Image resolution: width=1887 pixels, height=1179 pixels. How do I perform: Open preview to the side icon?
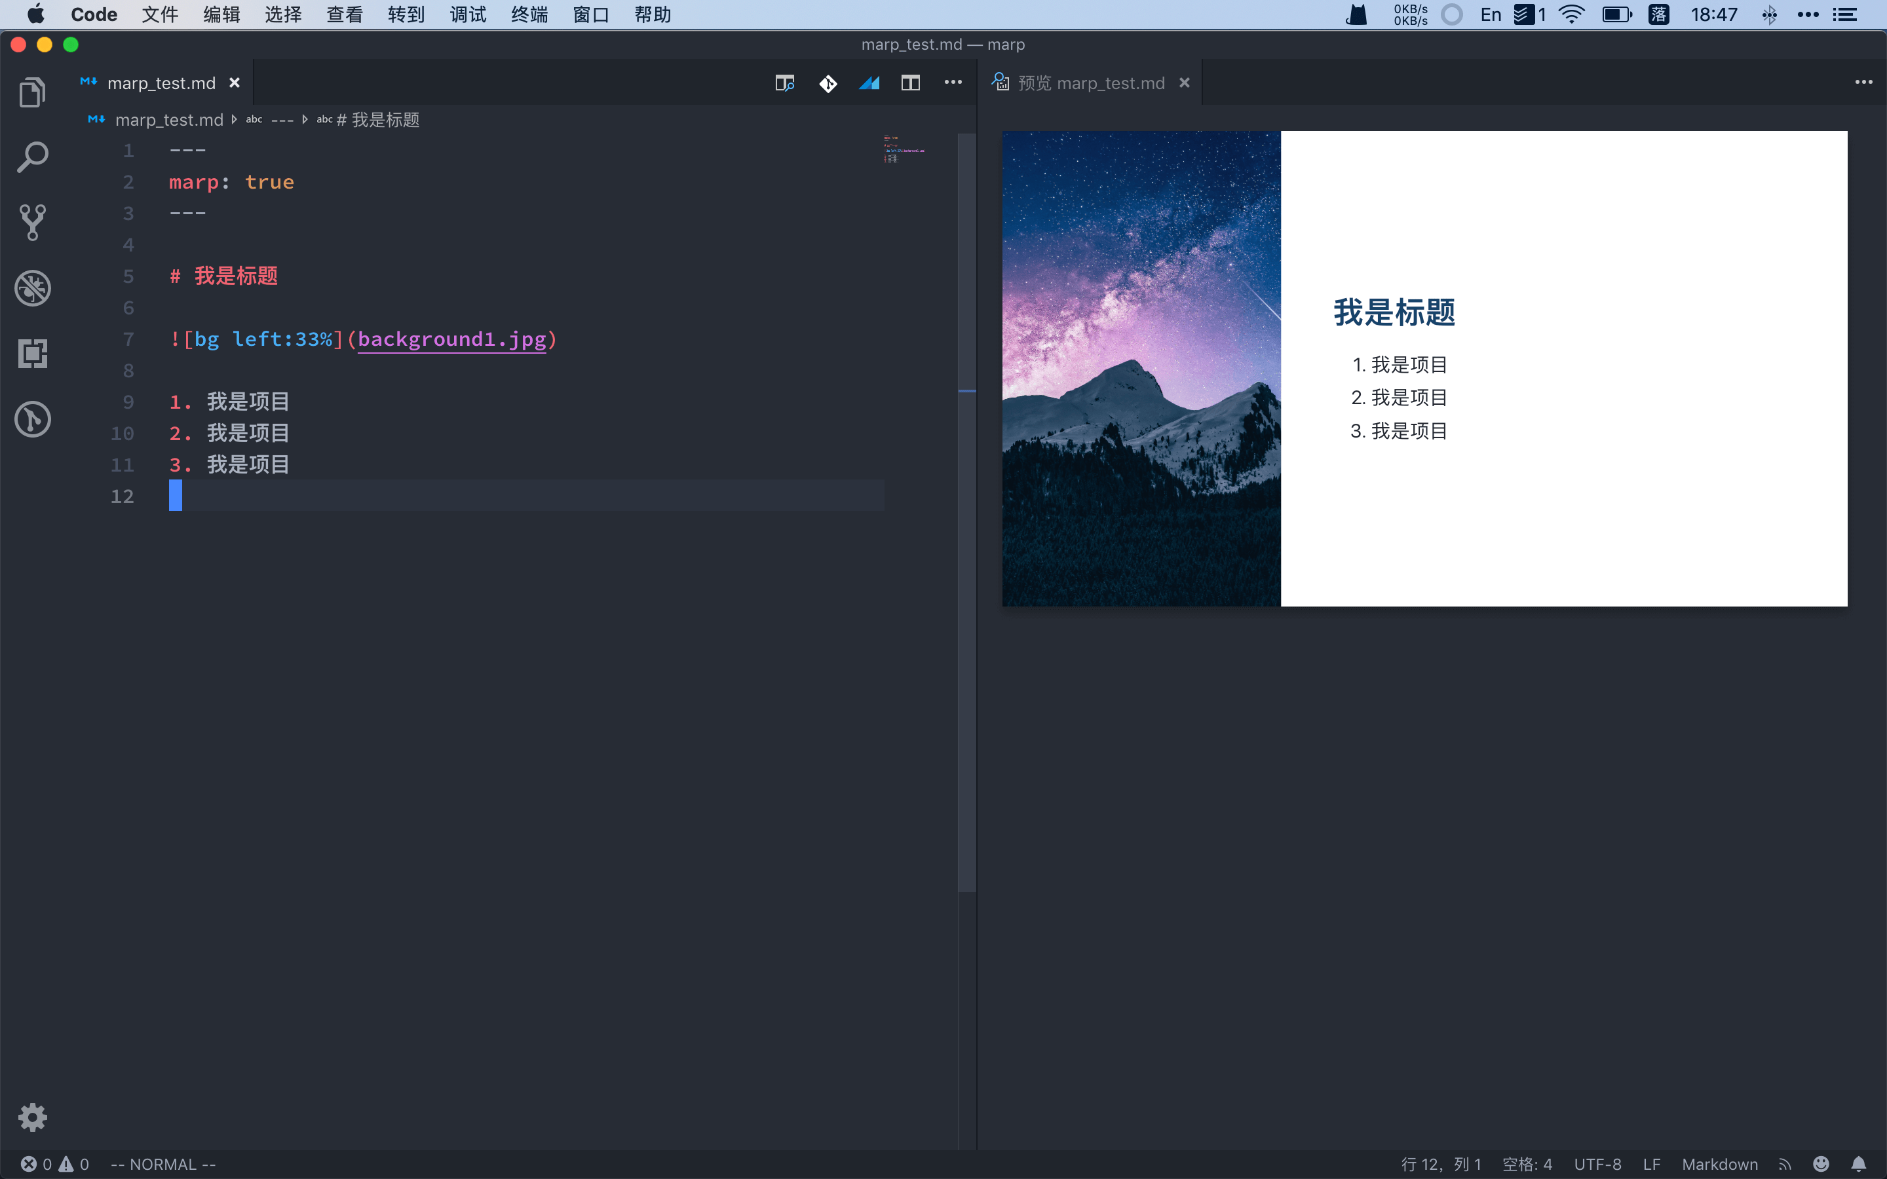point(784,83)
